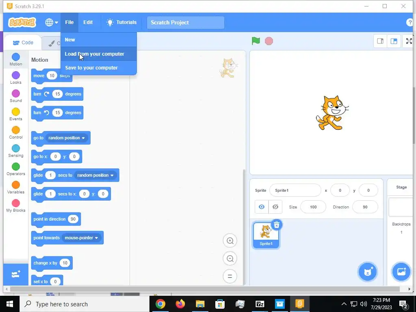Select the Control category

pos(16,133)
